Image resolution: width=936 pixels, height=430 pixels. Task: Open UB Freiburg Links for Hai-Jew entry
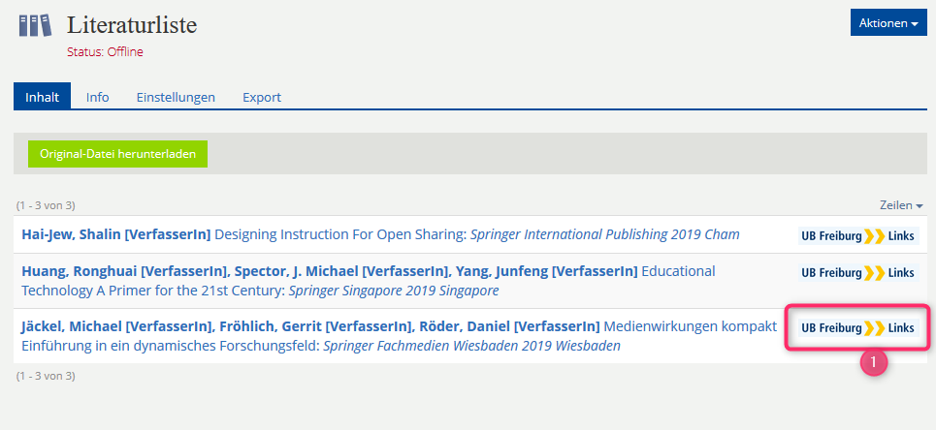click(x=857, y=236)
